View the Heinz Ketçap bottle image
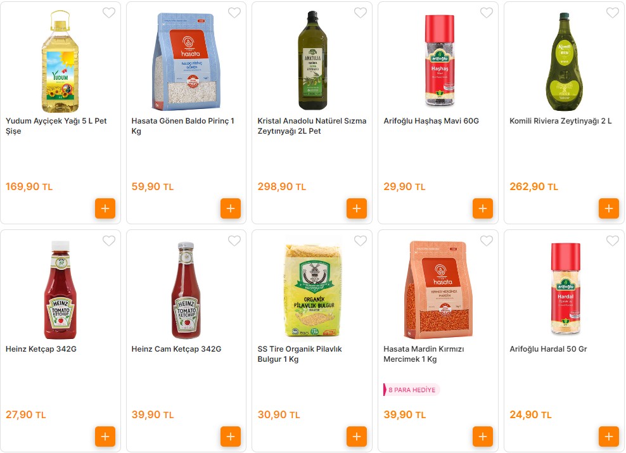 point(60,290)
